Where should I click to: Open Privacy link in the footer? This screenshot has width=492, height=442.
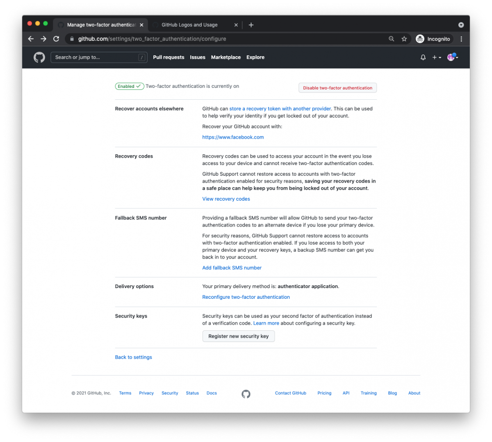coord(146,393)
